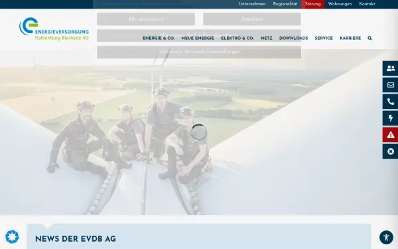Open the NETZ menu

point(266,38)
